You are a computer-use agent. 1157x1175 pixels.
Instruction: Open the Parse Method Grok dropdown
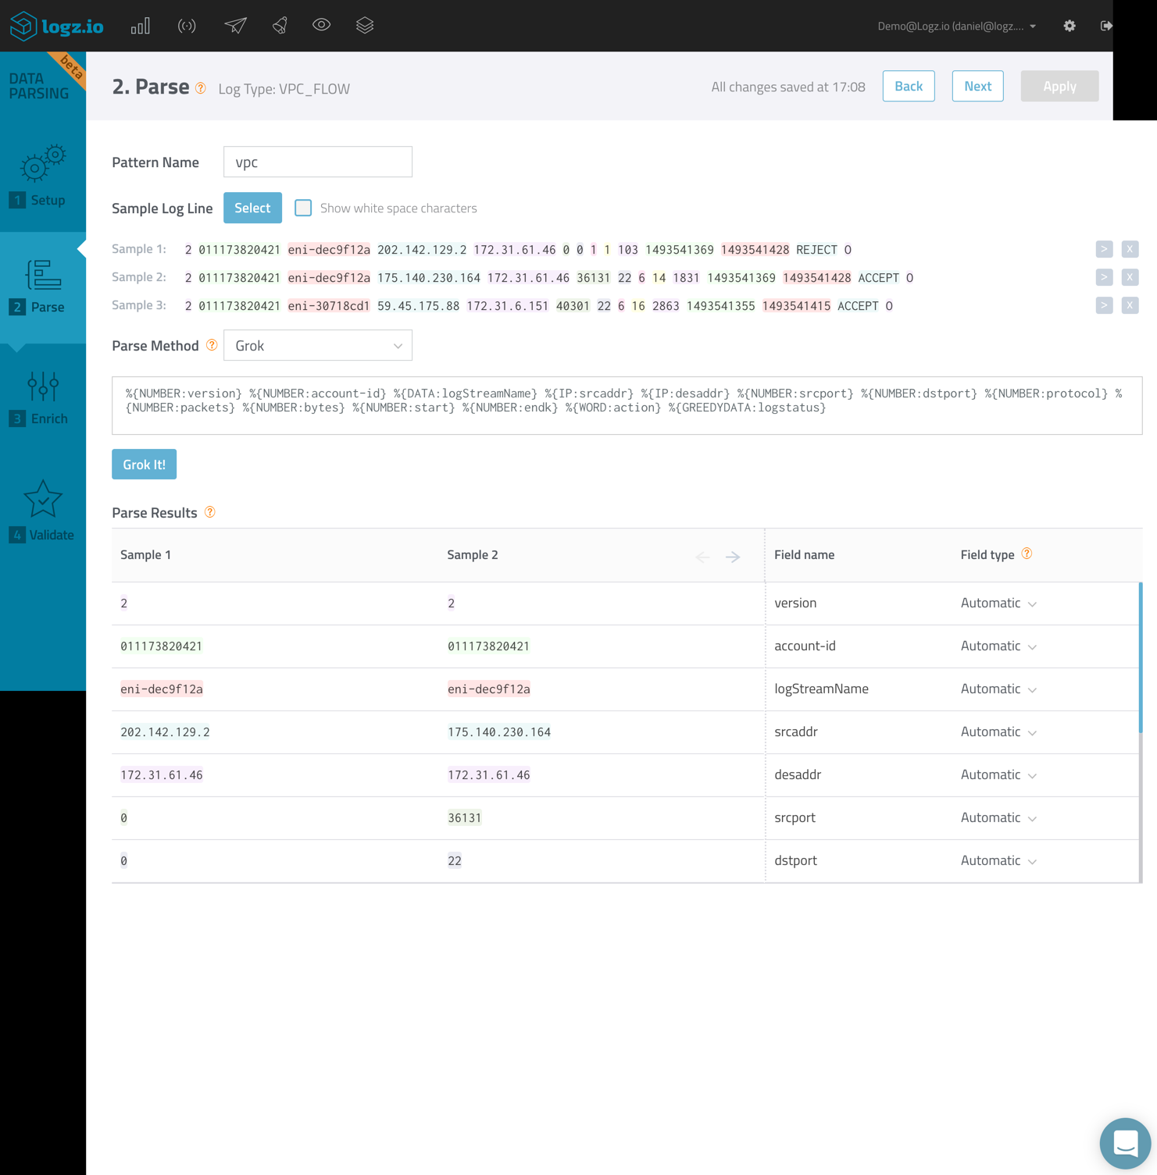318,345
